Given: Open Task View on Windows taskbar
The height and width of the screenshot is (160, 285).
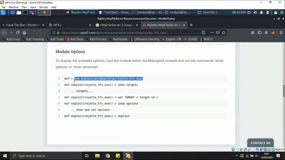Looking at the screenshot, I should point(87,156).
